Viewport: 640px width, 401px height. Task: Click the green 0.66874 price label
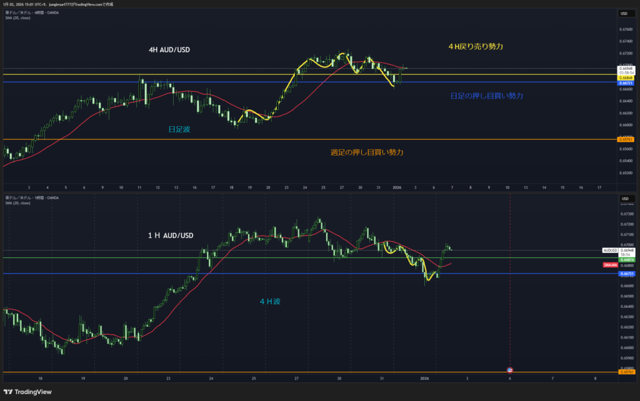(626, 260)
